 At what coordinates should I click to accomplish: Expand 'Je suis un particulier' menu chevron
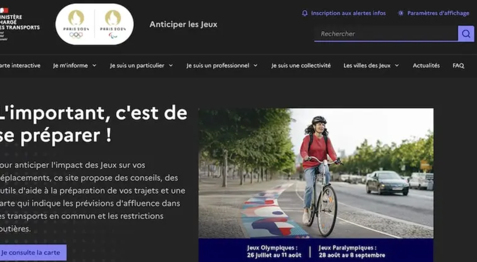point(171,65)
